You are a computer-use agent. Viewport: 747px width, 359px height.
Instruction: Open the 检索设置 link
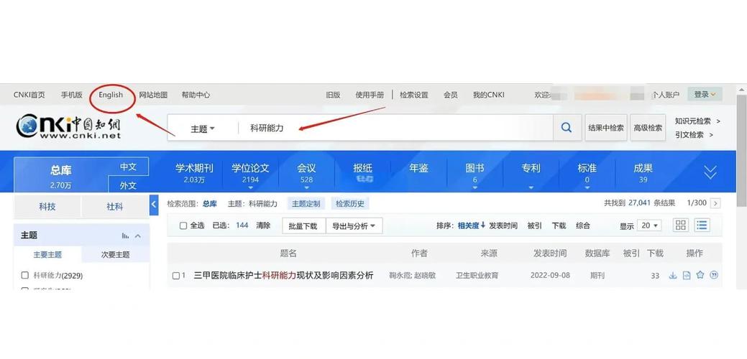414,95
